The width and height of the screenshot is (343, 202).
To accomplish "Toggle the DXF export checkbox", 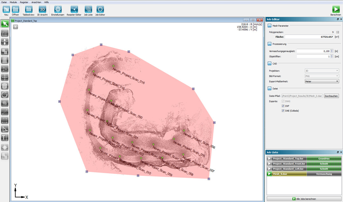I will coord(283,106).
